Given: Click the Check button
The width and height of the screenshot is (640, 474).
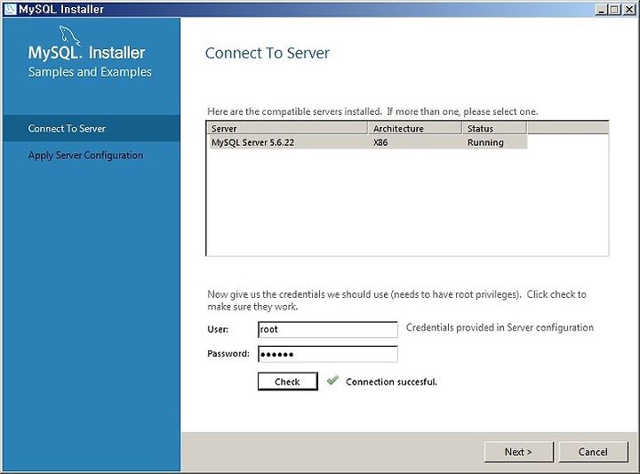Looking at the screenshot, I should (x=288, y=382).
